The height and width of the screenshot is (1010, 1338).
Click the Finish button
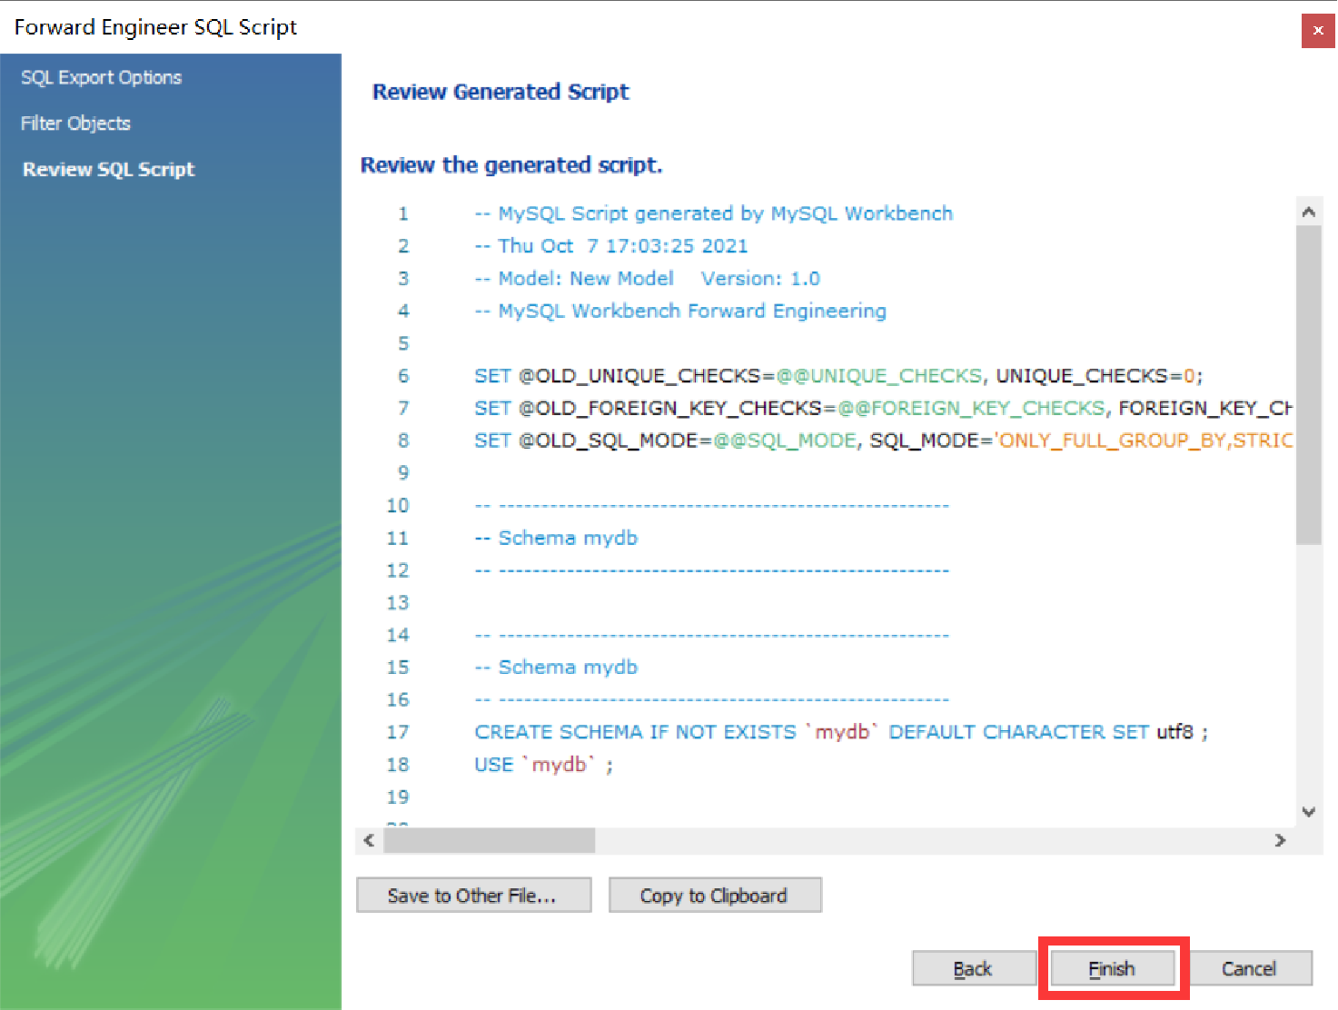(x=1113, y=968)
